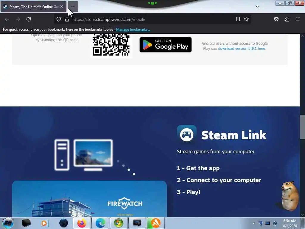
Task: Click '3 - Play!' text
Action: click(189, 192)
